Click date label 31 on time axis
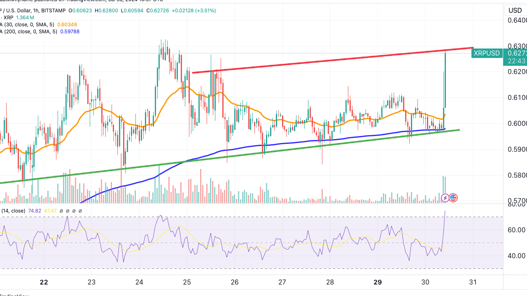The height and width of the screenshot is (296, 527). [473, 282]
